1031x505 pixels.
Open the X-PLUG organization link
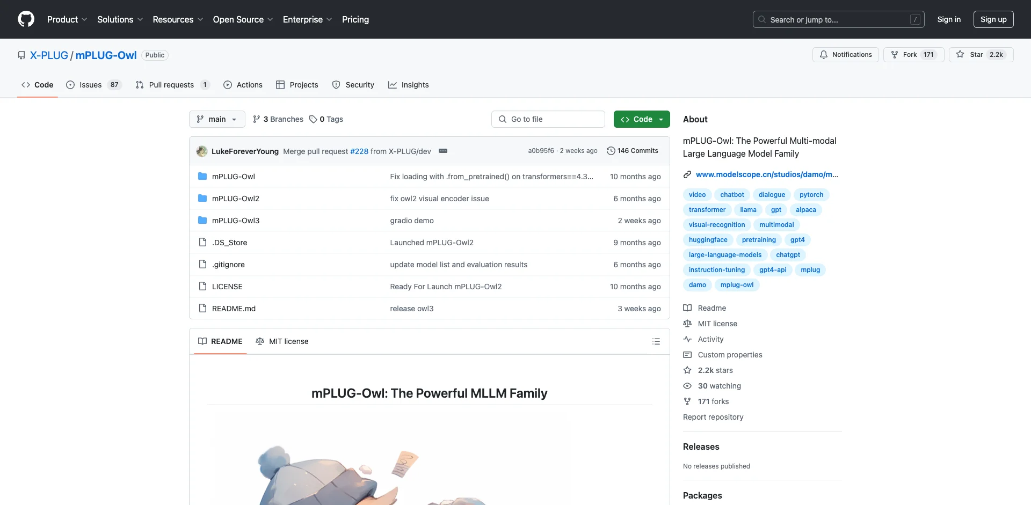pyautogui.click(x=49, y=55)
